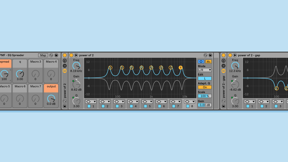Click the output macro knob at 0.0 dB

pos(51,99)
